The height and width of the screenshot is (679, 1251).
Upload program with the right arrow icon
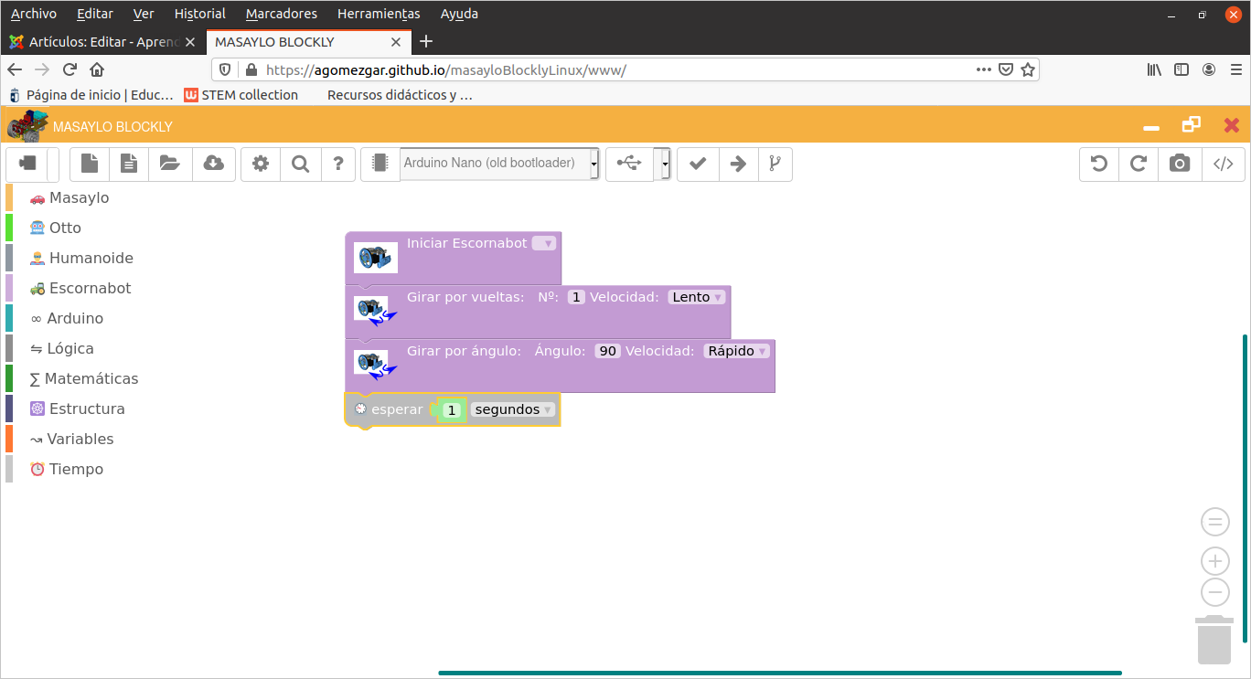[x=738, y=164]
